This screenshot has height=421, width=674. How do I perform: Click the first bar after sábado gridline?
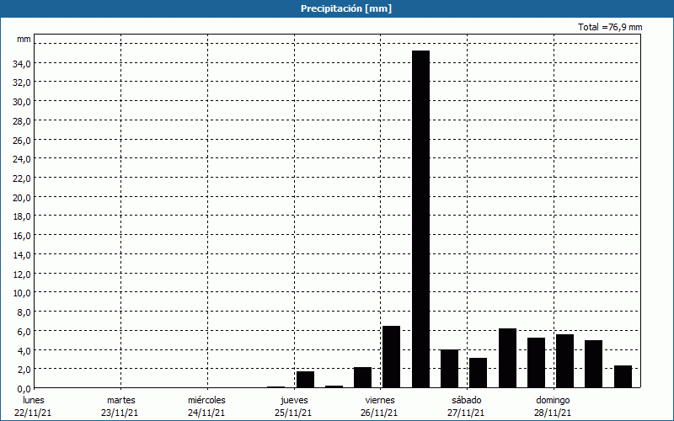(478, 373)
